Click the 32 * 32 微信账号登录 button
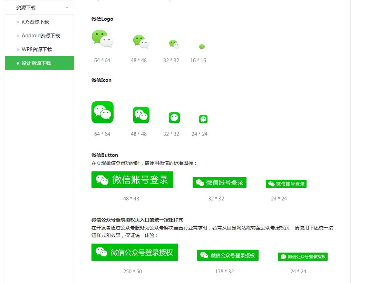This screenshot has height=283, width=368. click(x=220, y=182)
